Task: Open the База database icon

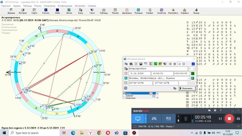Action: (81, 11)
